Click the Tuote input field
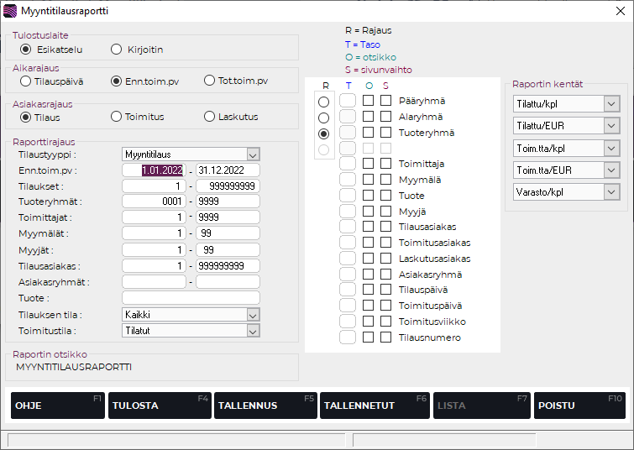This screenshot has height=450, width=634. (x=191, y=298)
